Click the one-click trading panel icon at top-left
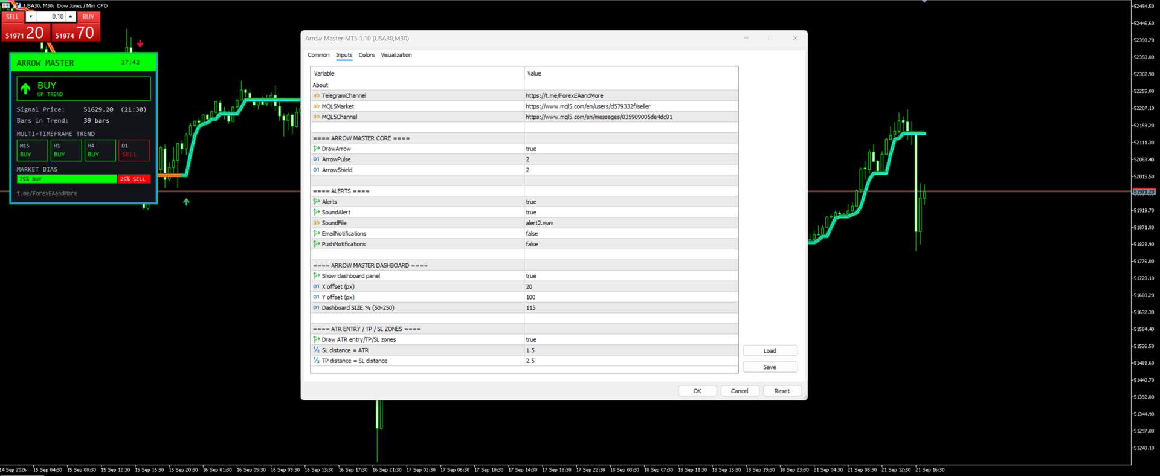Screen dimensions: 1160x476 5,5
